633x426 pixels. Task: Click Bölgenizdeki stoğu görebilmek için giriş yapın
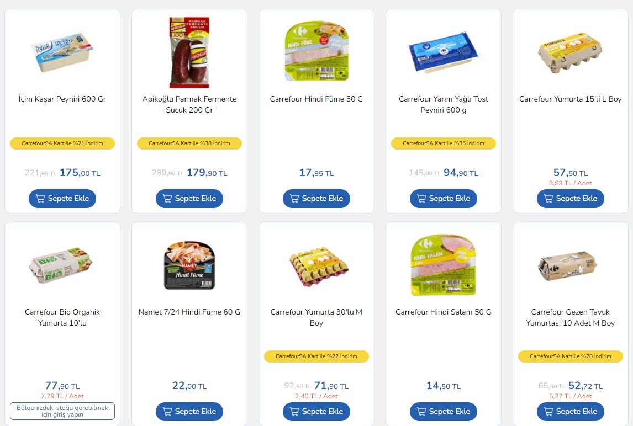click(62, 411)
